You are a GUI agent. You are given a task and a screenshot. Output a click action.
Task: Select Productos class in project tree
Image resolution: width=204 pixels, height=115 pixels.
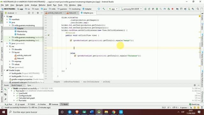click(x=21, y=34)
